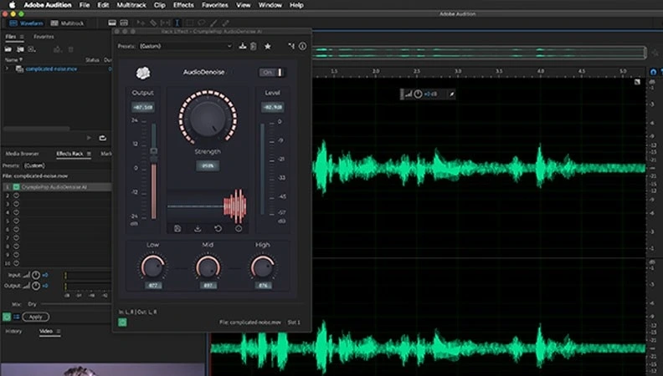663x376 pixels.
Task: Click the Output gain knob in Effects Rack
Action: (36, 286)
